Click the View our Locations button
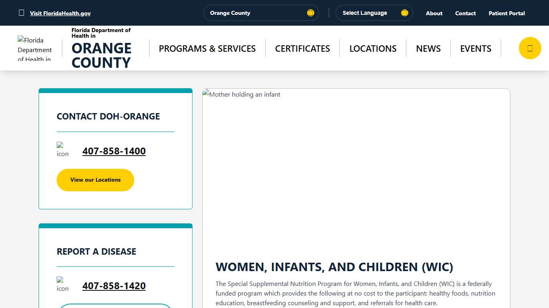This screenshot has height=308, width=549. click(x=95, y=180)
